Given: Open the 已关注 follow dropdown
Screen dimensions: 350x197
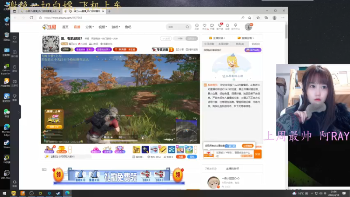Looking at the screenshot, I should pyautogui.click(x=192, y=39).
